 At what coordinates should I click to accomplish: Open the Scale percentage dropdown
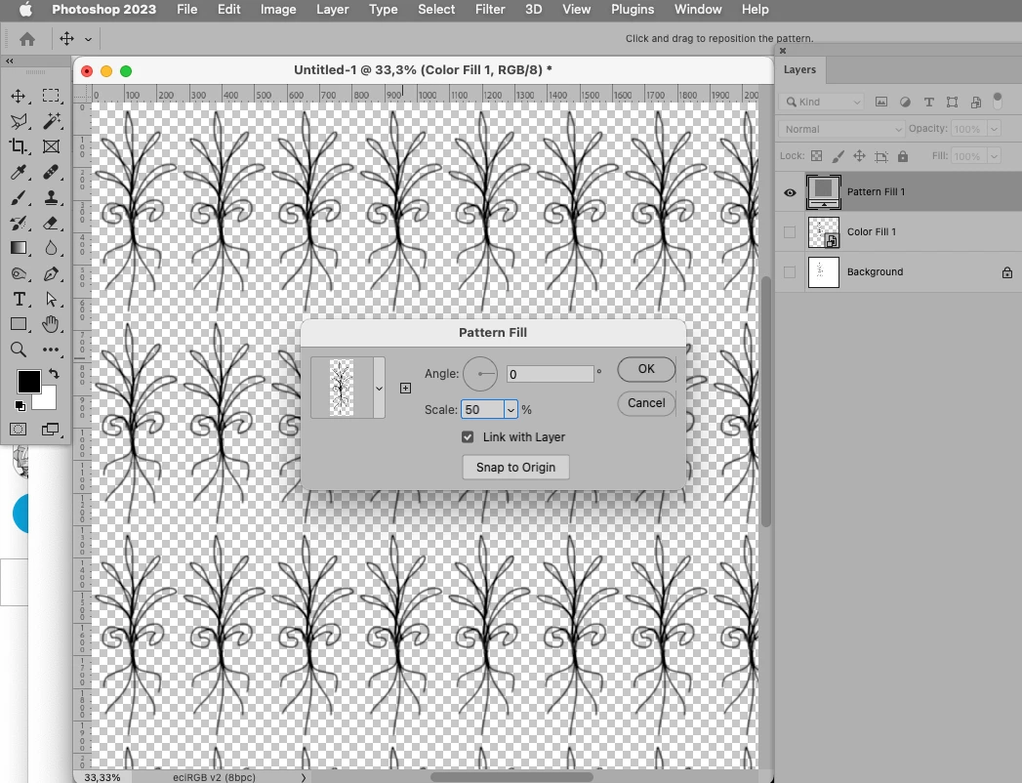point(511,409)
